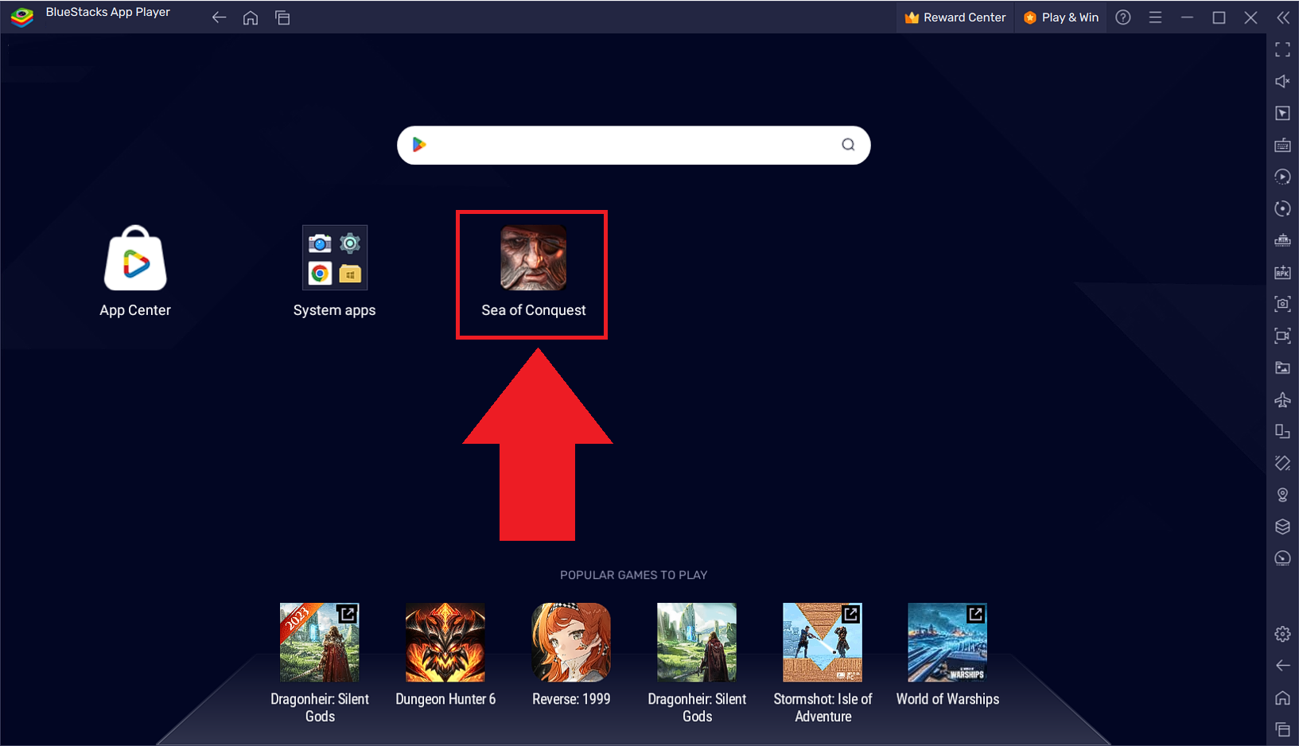Click the sidebar recent apps icon at the bottom
This screenshot has width=1299, height=746.
coord(1282,729)
